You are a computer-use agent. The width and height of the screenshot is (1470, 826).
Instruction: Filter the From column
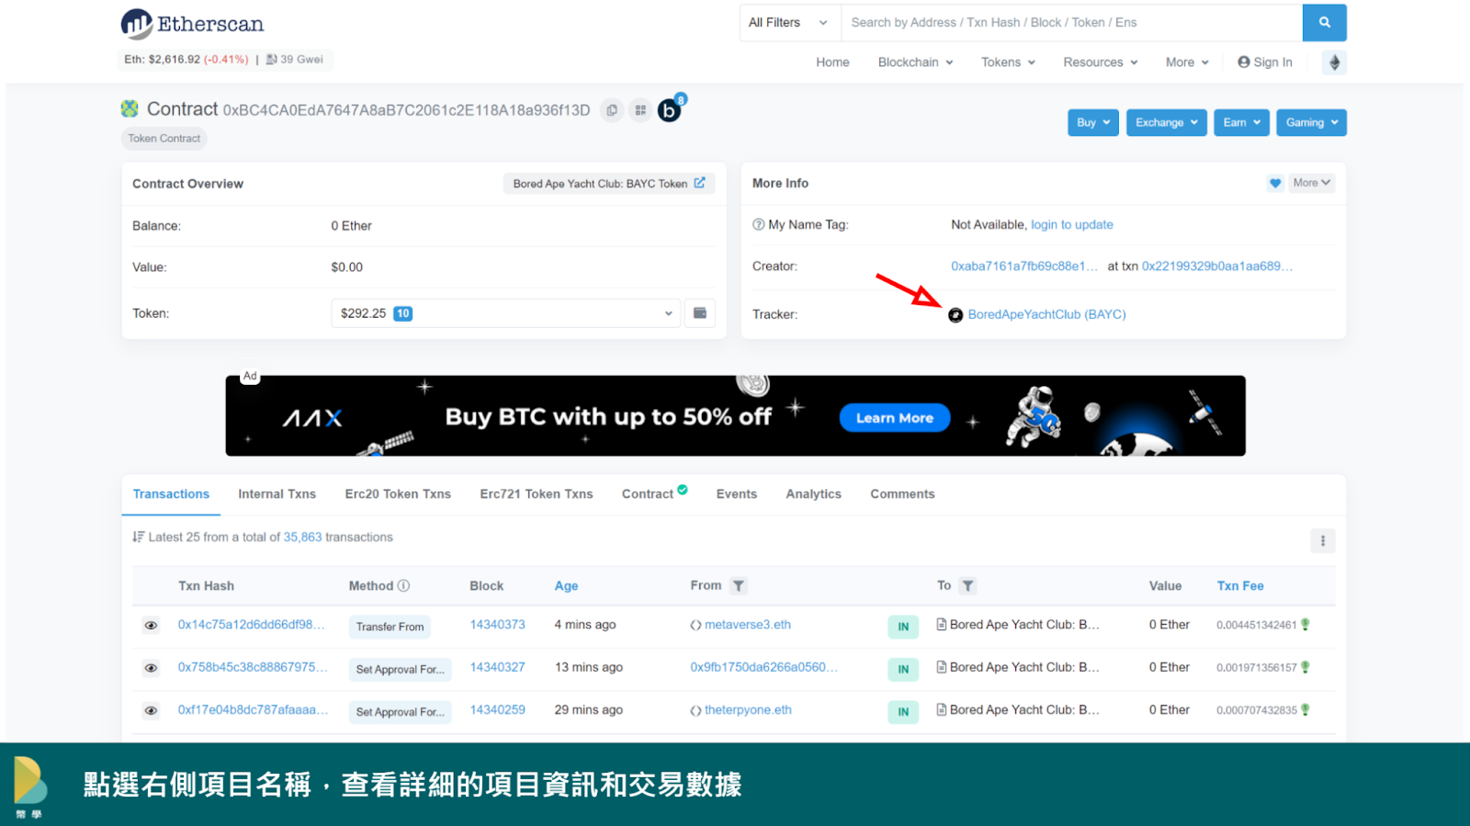pos(739,586)
